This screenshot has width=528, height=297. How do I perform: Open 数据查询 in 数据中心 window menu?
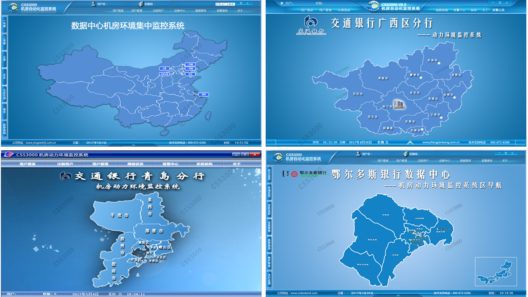[201, 11]
